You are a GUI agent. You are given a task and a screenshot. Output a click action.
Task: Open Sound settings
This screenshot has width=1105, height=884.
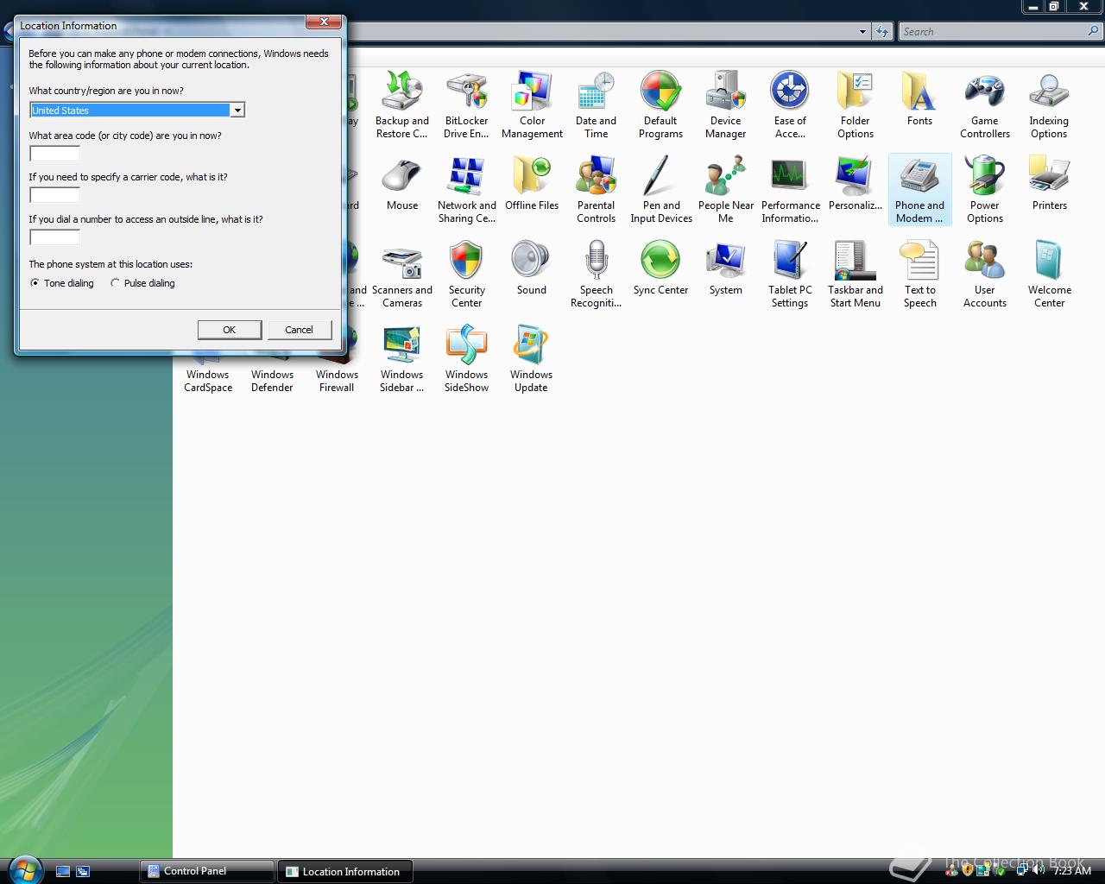(532, 268)
